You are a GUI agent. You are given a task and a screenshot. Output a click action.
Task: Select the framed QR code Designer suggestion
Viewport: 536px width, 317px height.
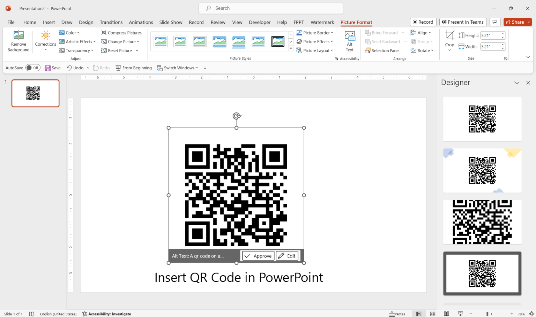pyautogui.click(x=482, y=273)
